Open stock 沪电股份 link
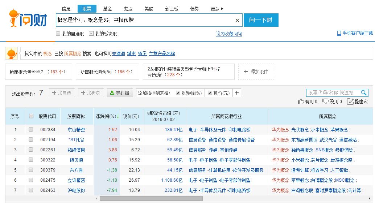Image resolution: width=375 pixels, height=203 pixels. [x=76, y=190]
